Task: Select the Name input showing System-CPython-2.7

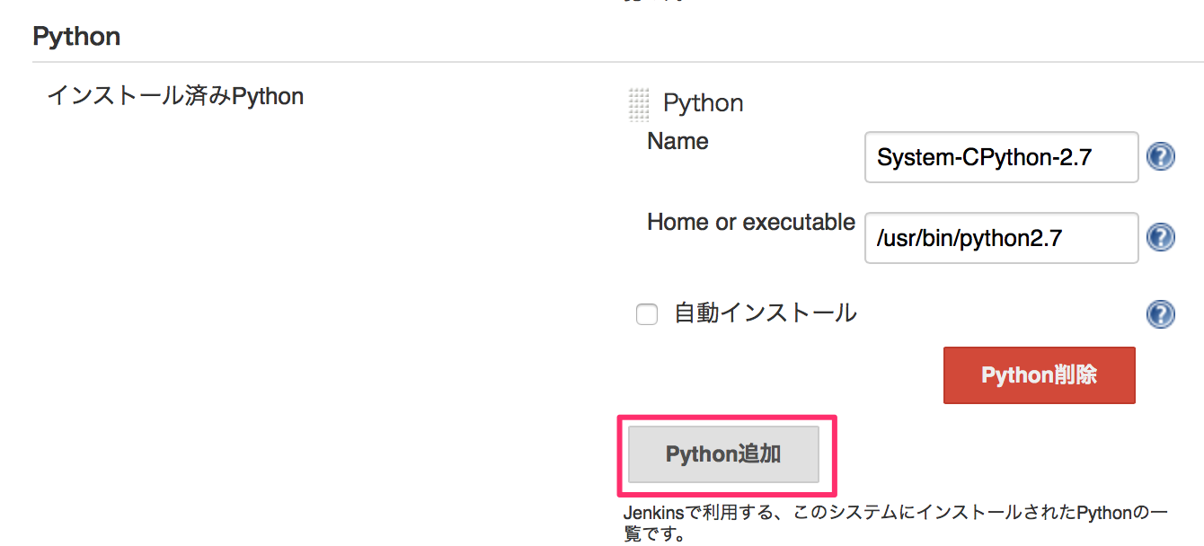Action: tap(1000, 157)
